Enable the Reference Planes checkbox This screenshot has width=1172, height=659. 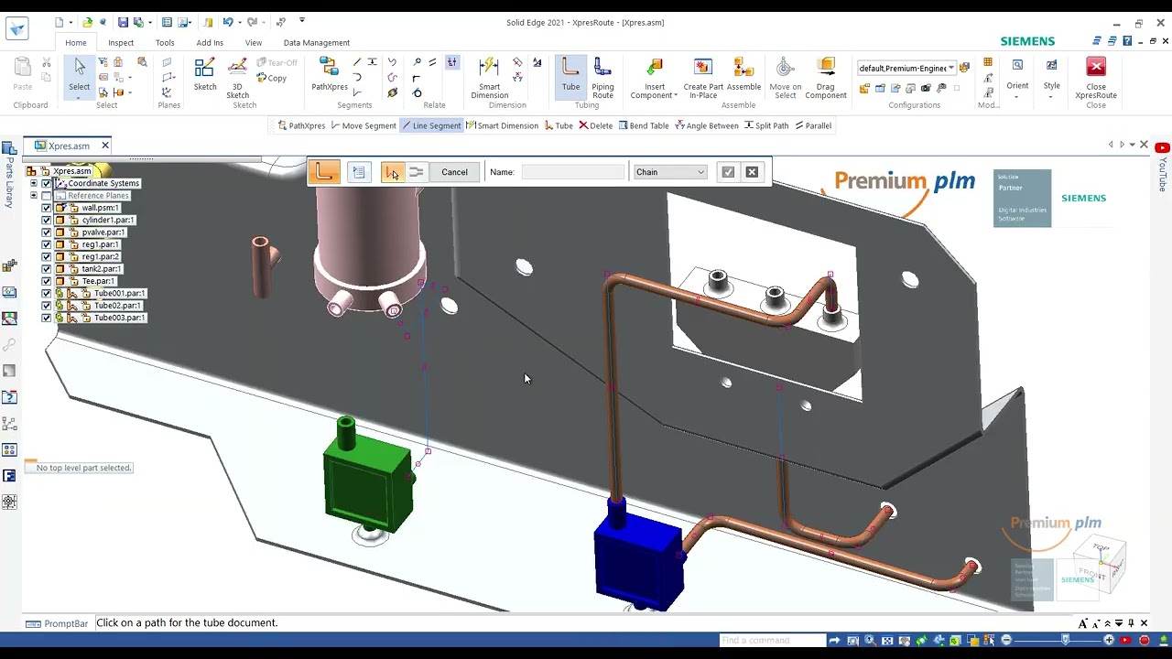coord(47,196)
